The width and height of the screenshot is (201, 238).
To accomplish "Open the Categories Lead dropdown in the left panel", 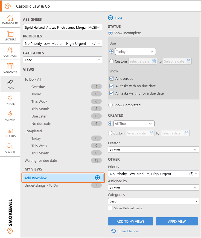I will point(62,60).
